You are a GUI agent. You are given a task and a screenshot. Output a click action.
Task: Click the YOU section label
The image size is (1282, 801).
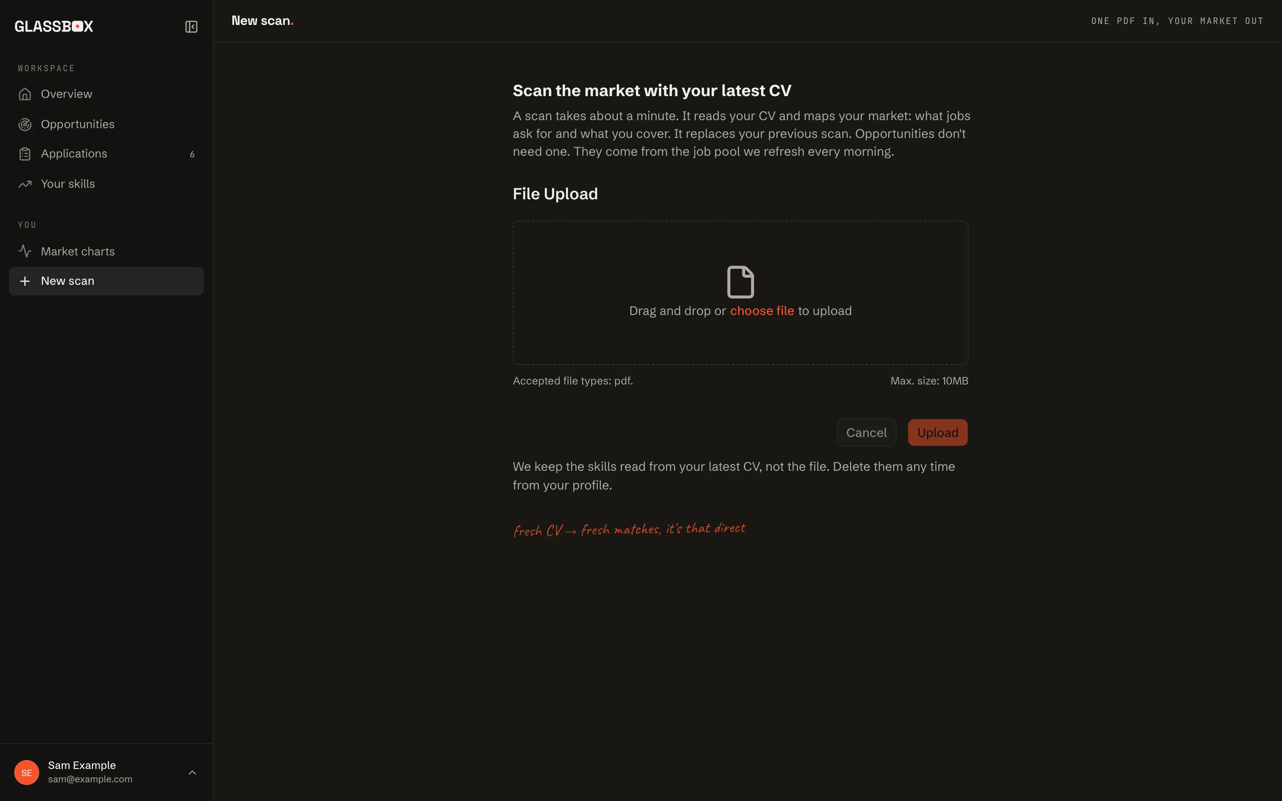(x=28, y=225)
